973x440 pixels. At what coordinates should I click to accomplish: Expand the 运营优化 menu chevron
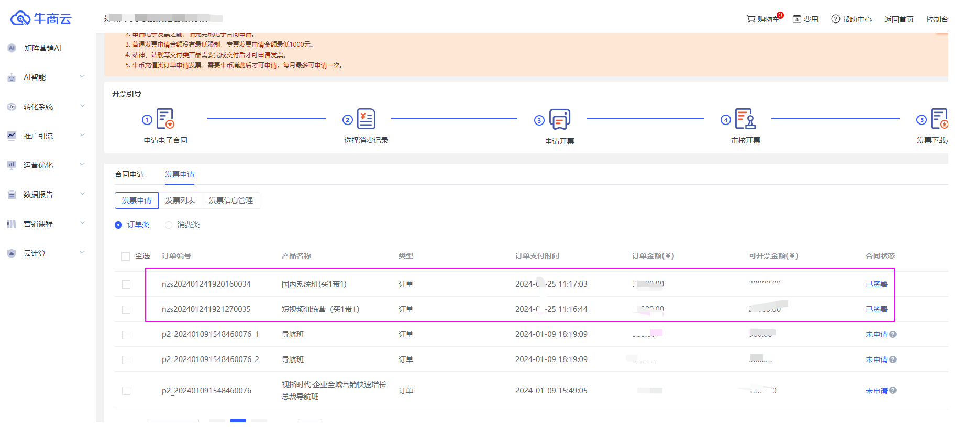click(x=82, y=165)
